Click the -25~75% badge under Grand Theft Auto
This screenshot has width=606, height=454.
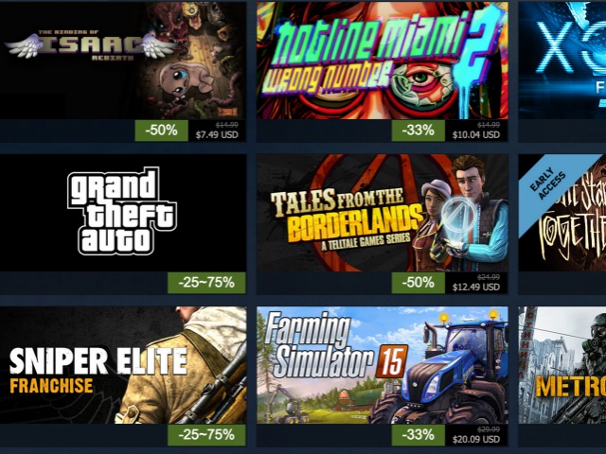pyautogui.click(x=206, y=283)
